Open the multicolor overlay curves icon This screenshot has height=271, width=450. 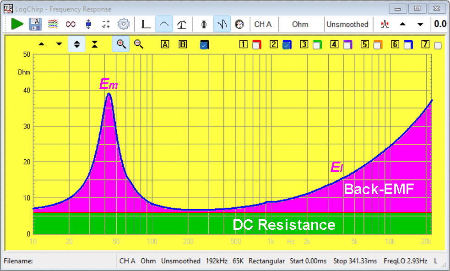[x=53, y=24]
